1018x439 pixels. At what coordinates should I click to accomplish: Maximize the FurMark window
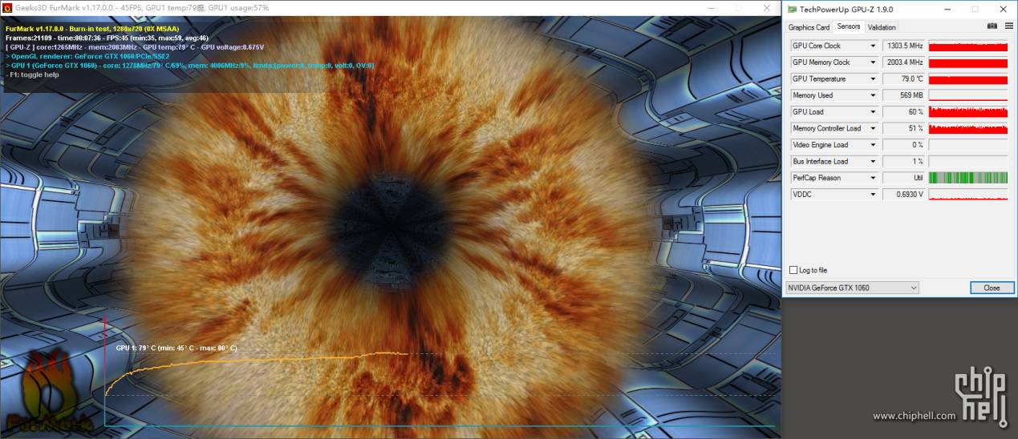pyautogui.click(x=740, y=7)
